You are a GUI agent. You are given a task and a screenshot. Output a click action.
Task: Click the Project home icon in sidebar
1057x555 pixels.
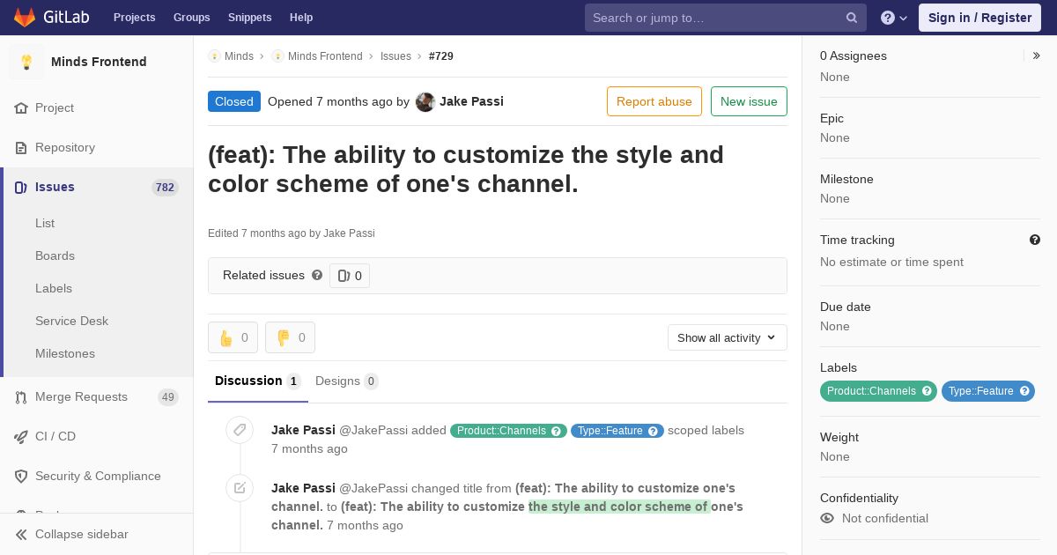[x=21, y=107]
